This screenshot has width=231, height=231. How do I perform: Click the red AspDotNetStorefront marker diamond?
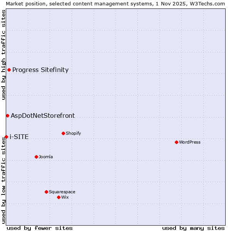coord(7,115)
